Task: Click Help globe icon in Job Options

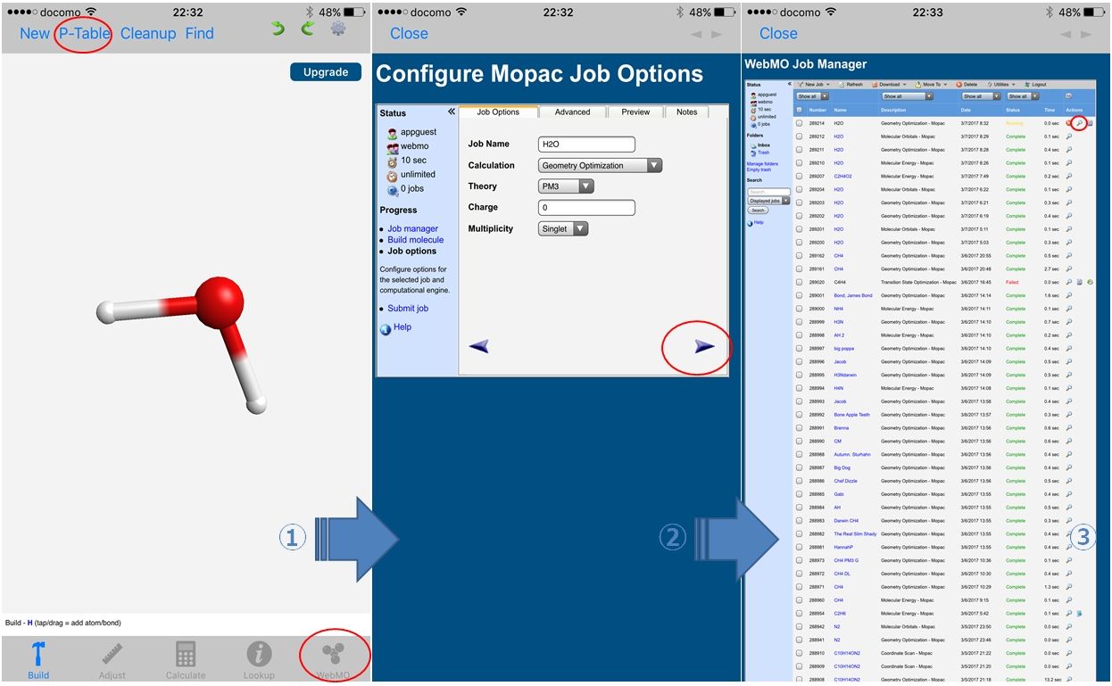Action: click(386, 328)
